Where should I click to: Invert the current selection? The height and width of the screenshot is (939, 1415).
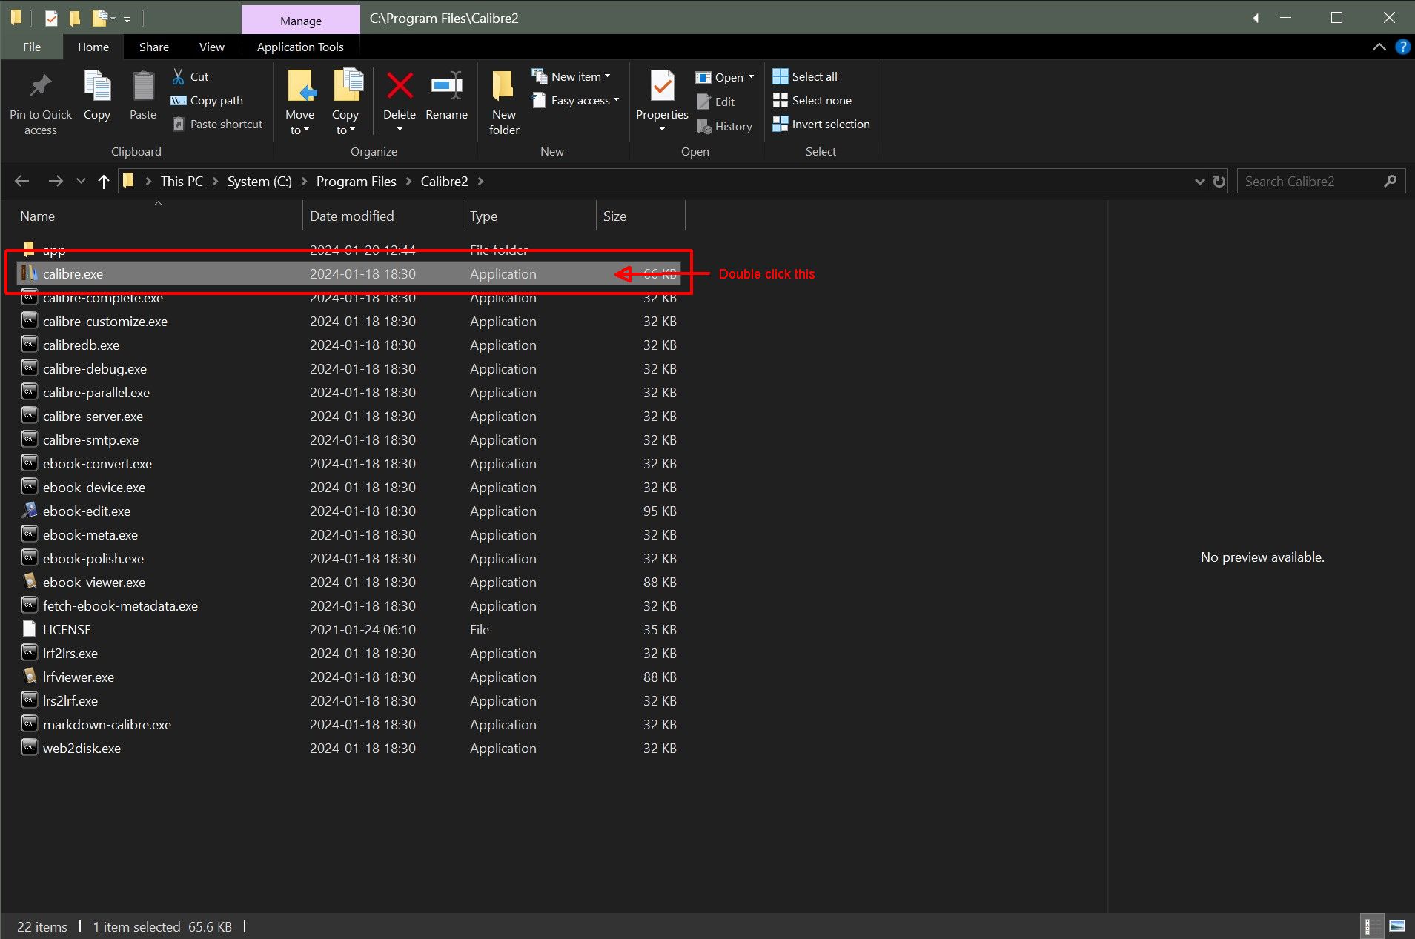(x=821, y=124)
